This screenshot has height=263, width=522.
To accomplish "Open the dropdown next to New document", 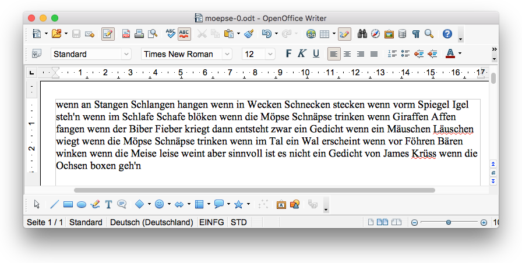I will tap(46, 34).
